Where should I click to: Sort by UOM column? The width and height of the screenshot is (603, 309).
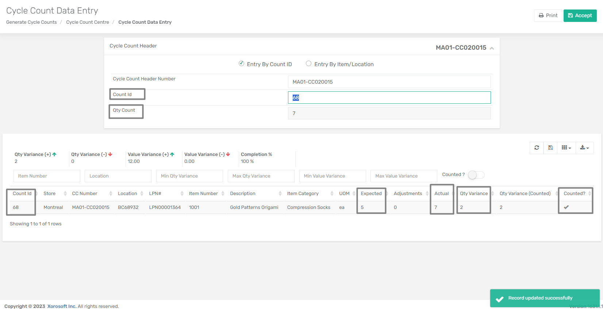click(x=347, y=194)
